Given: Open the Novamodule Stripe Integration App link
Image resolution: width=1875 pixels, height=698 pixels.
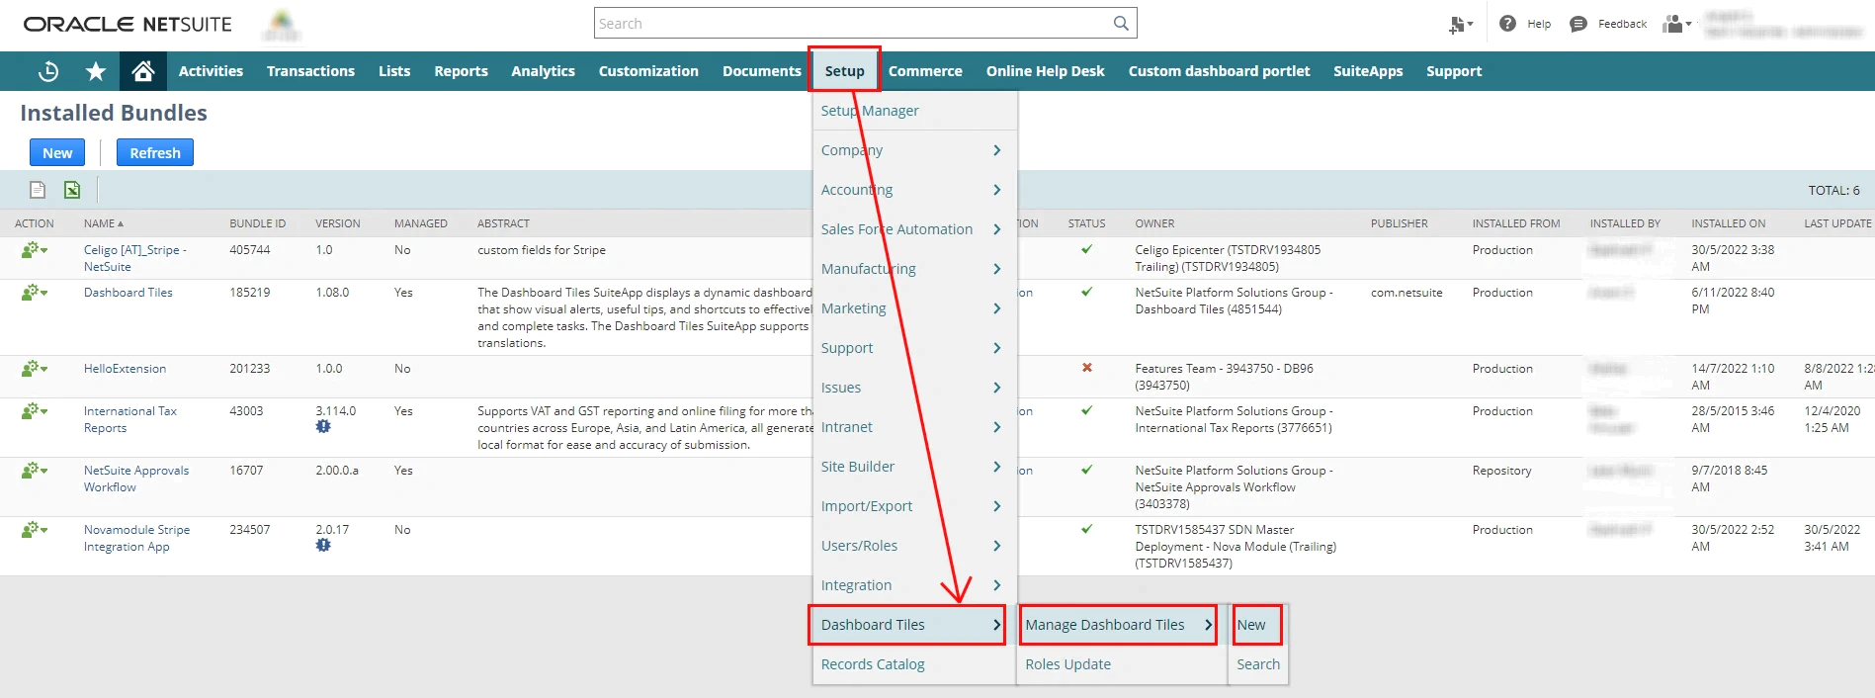Looking at the screenshot, I should [x=136, y=538].
